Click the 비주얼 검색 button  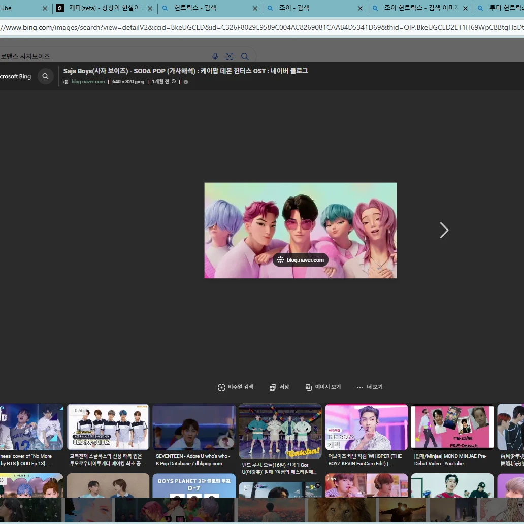pos(236,387)
